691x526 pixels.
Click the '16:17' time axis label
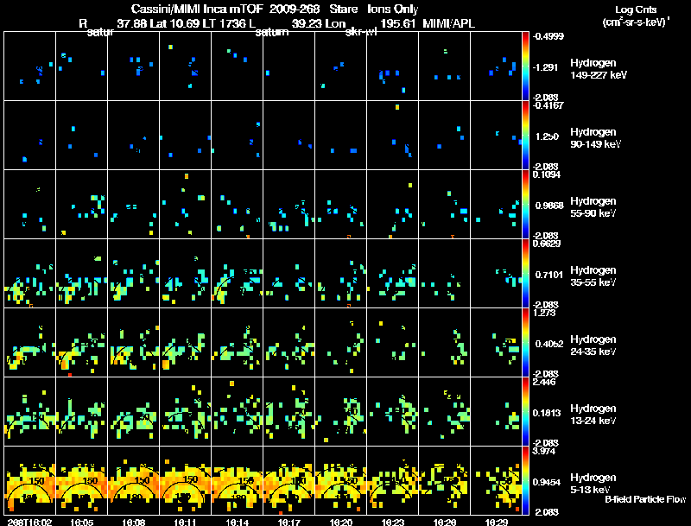[289, 522]
